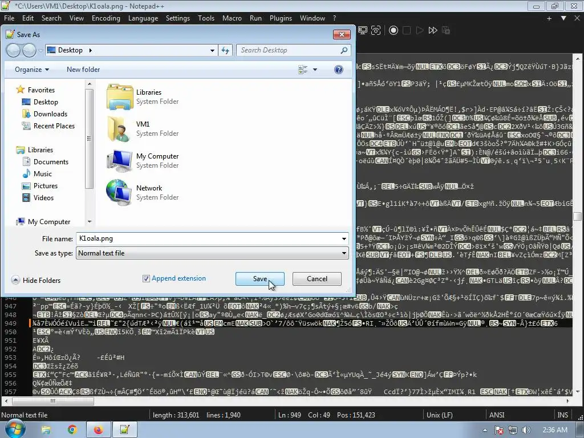Click the Unix (LF) status bar entry
The height and width of the screenshot is (438, 584).
[x=440, y=415]
